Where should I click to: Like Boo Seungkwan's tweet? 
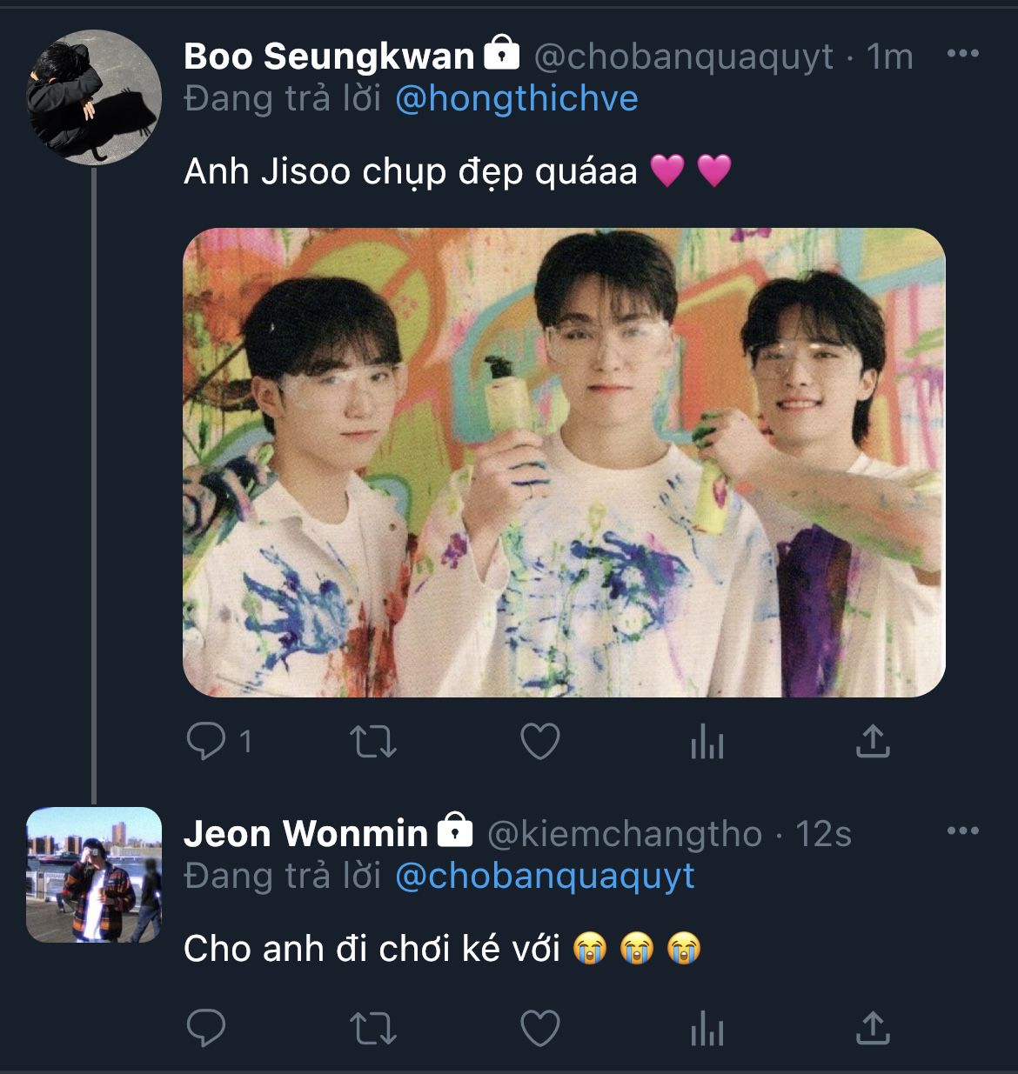tap(539, 742)
